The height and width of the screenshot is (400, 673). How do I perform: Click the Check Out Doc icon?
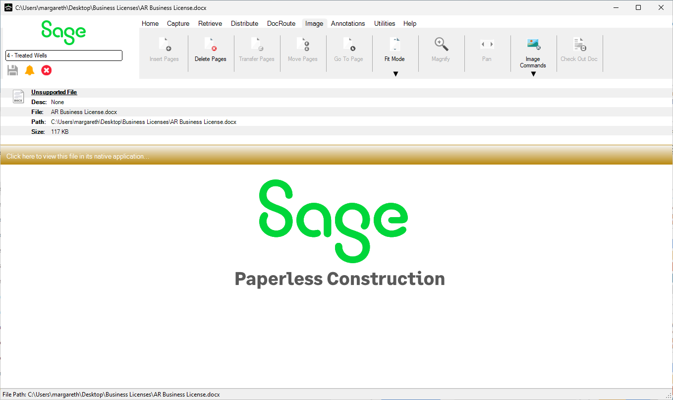pos(579,45)
